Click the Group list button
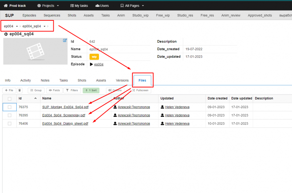 36,90
